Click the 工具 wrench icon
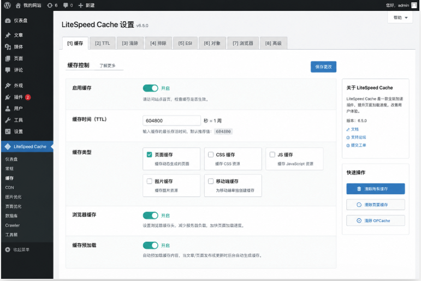Screen dimensions: 421x281 point(8,120)
